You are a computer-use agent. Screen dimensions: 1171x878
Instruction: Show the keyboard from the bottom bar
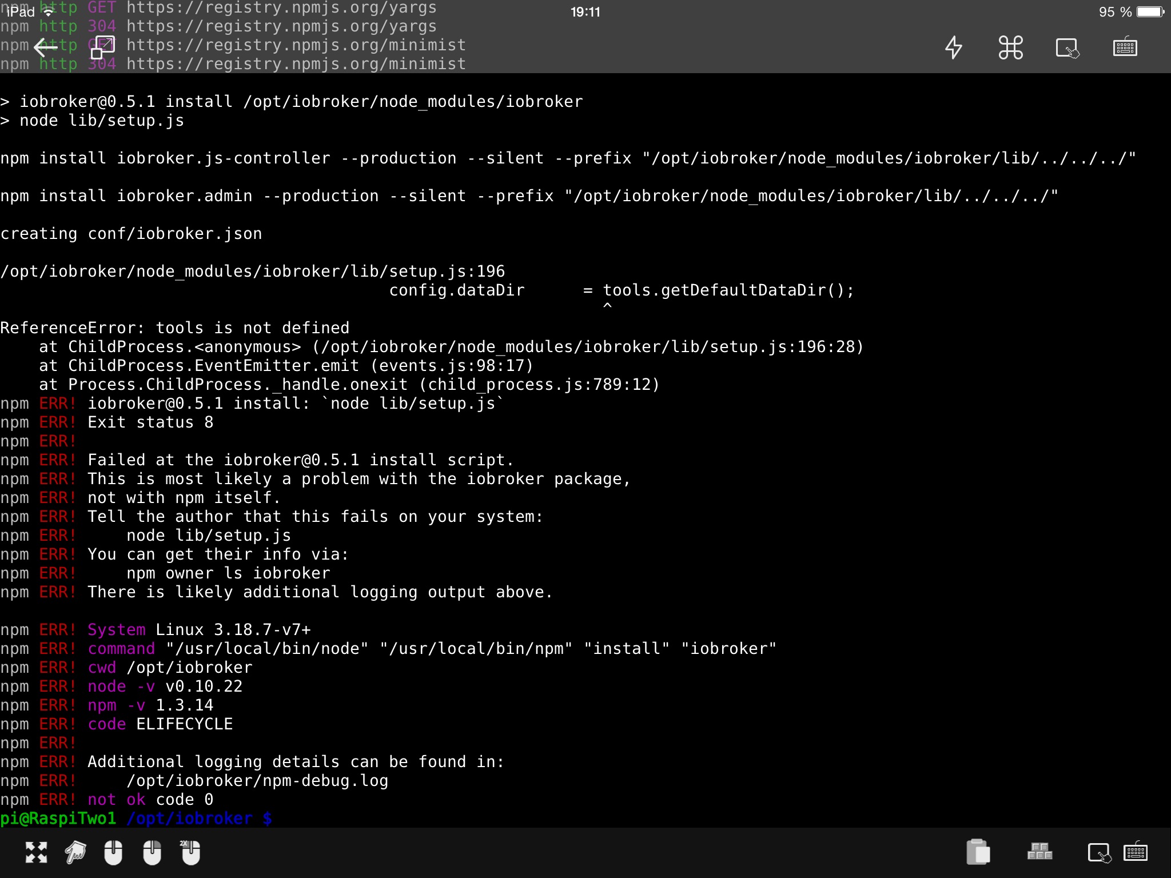pos(1136,852)
